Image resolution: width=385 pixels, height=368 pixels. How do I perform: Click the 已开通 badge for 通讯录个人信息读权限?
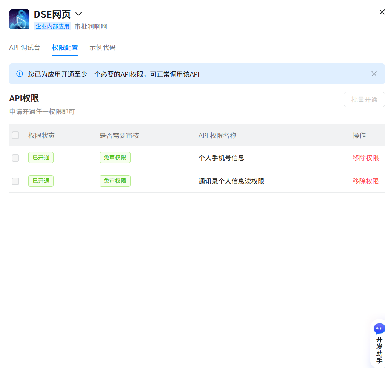pos(41,181)
